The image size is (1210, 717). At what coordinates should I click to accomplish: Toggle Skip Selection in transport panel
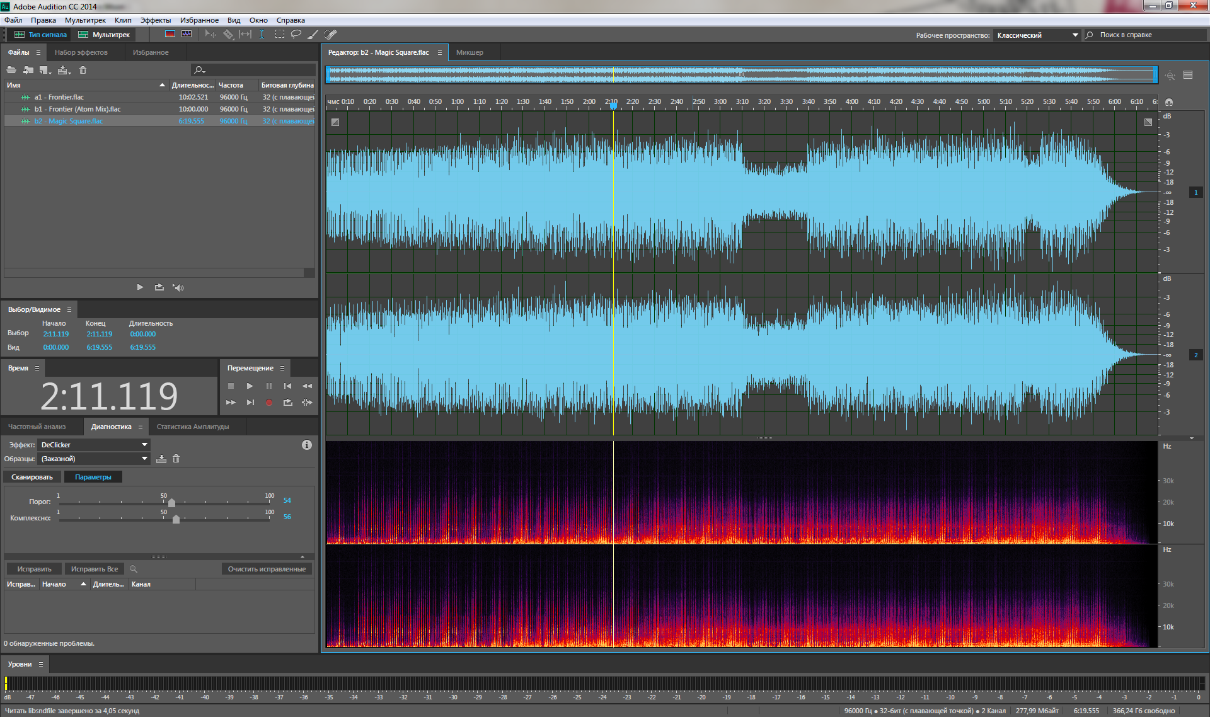click(307, 402)
